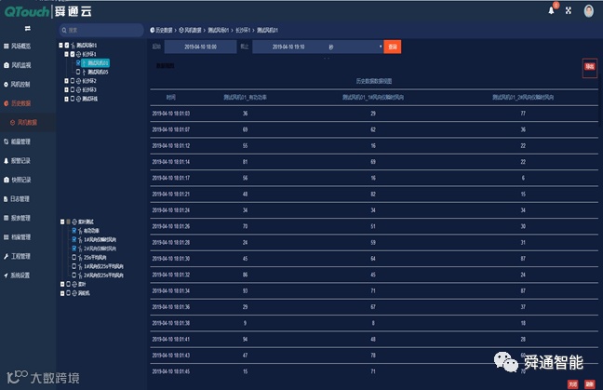This screenshot has height=390, width=603.
Task: Click the 风机数据 submenu icon
Action: [13, 122]
